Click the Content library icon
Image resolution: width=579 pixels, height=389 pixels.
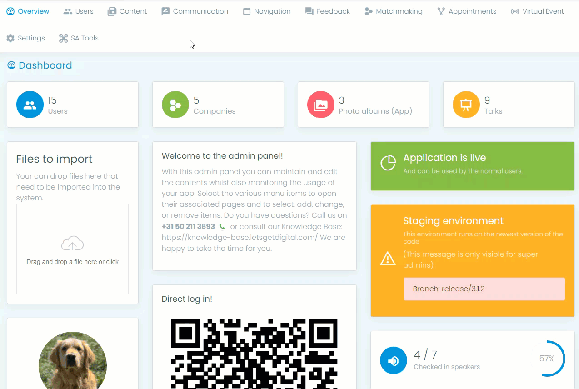(112, 11)
